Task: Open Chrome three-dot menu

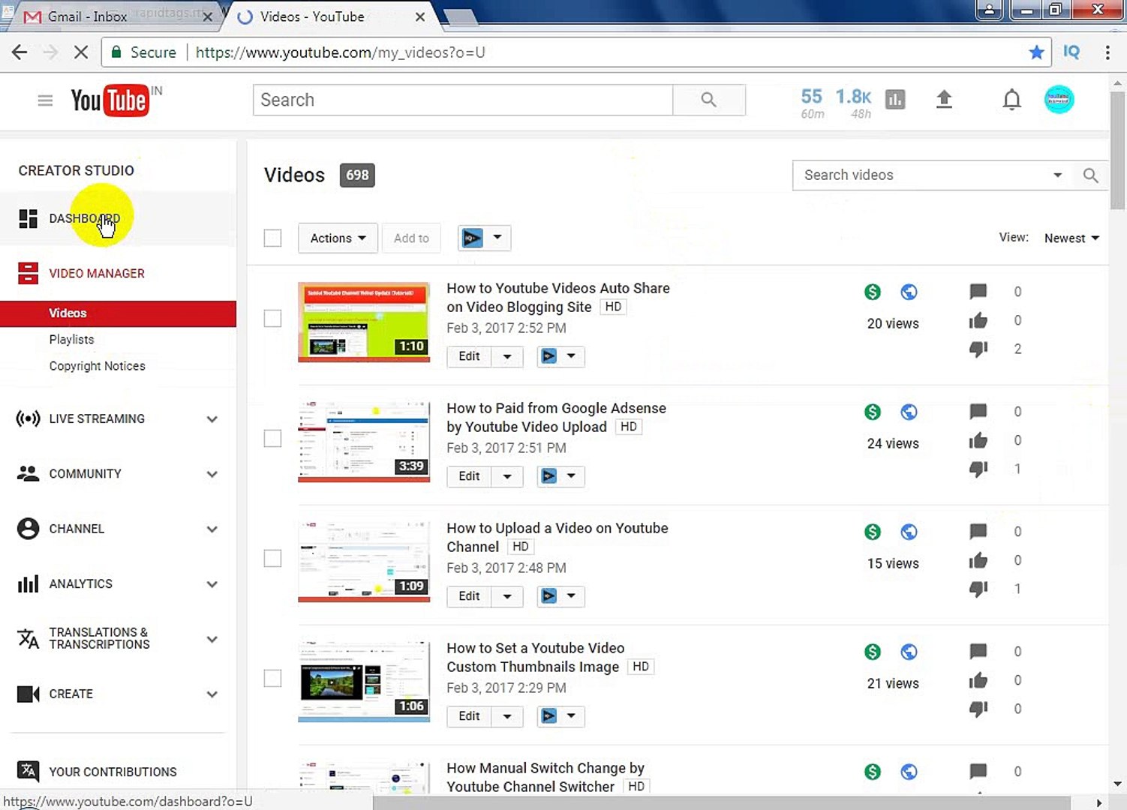Action: click(x=1107, y=52)
